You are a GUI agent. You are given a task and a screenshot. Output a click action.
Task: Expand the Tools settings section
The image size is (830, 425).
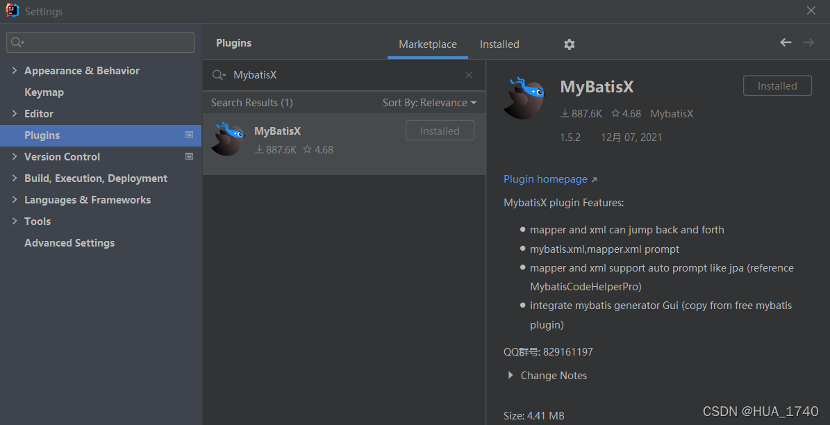pos(15,222)
